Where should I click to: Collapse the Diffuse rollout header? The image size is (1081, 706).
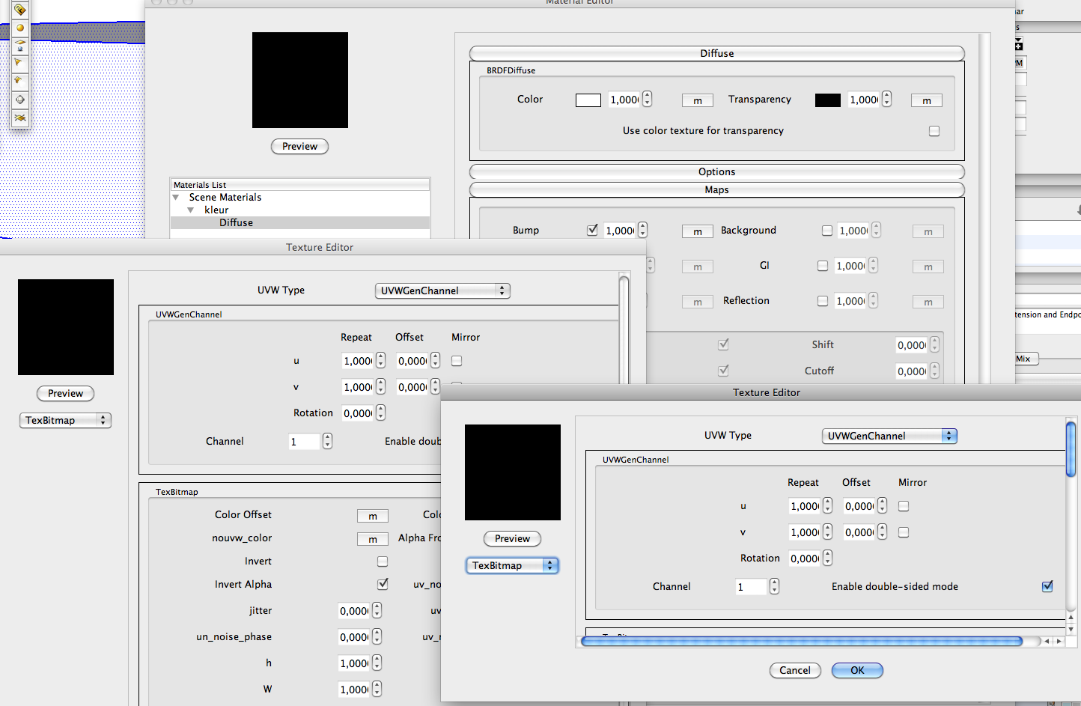(x=716, y=53)
